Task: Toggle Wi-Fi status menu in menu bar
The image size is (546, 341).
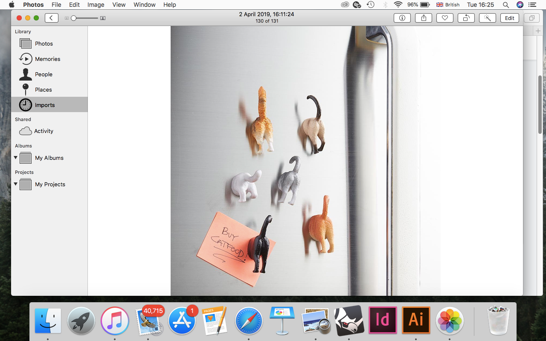Action: [398, 5]
